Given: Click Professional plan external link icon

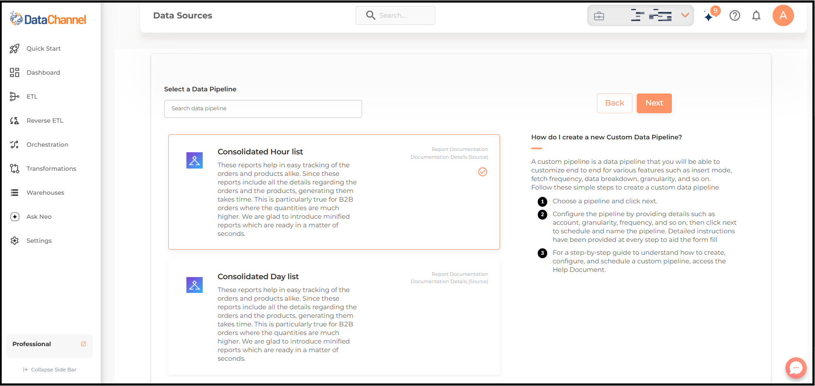Looking at the screenshot, I should coord(84,344).
